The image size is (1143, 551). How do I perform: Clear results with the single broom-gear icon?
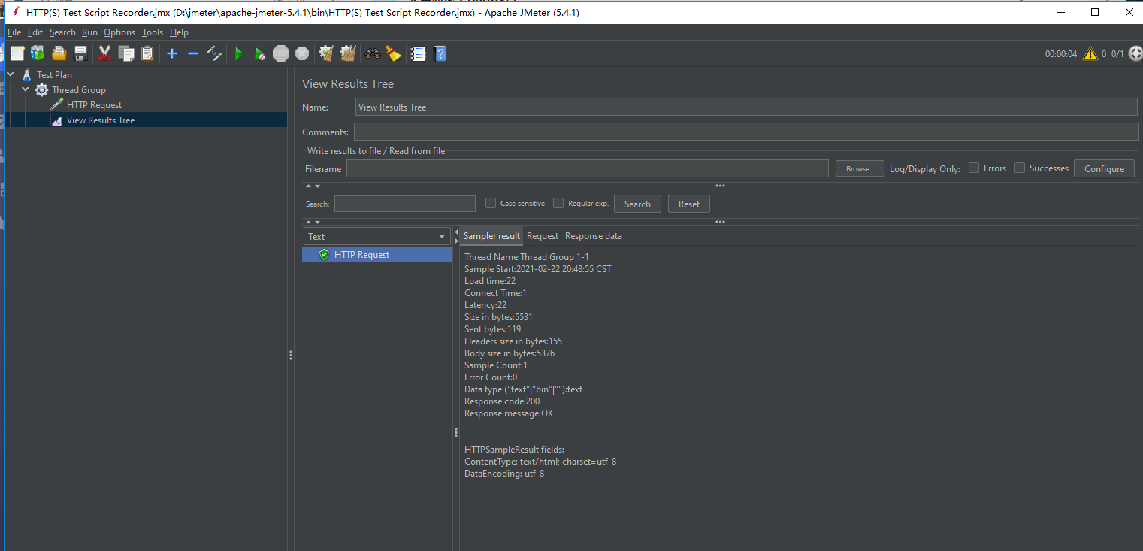tap(326, 53)
